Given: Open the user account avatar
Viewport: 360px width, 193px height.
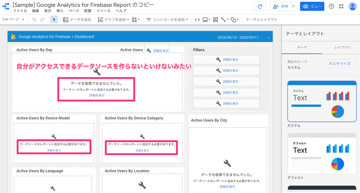Looking at the screenshot, I should [x=352, y=7].
